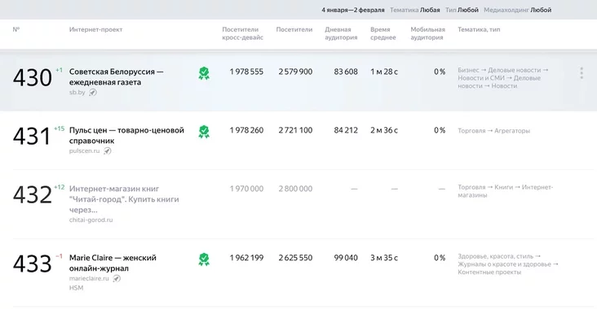
Task: Change the date range 4 января—2 февраля
Action: tap(353, 11)
